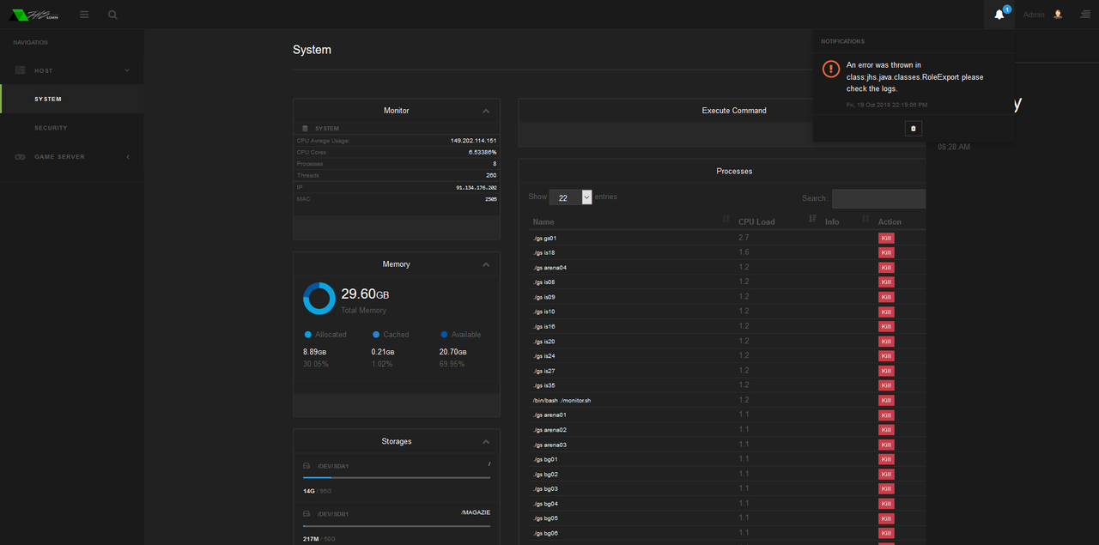Image resolution: width=1099 pixels, height=545 pixels.
Task: Delete notifications with the trash icon
Action: click(x=913, y=129)
